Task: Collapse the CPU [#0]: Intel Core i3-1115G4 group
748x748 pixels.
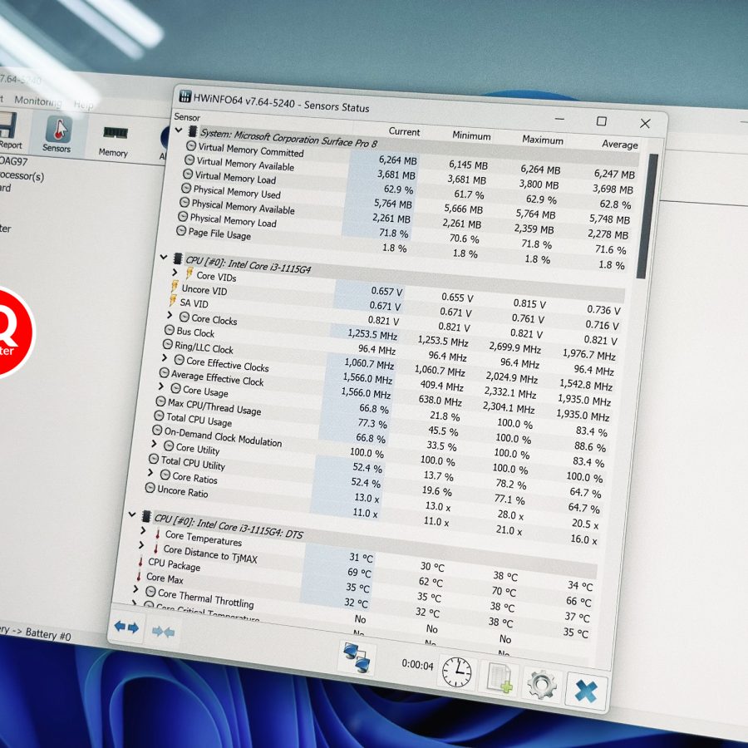Action: pos(164,258)
